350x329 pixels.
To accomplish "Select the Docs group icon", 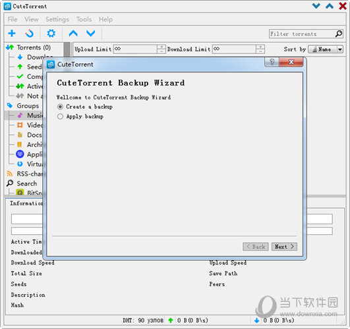I will pyautogui.click(x=20, y=135).
